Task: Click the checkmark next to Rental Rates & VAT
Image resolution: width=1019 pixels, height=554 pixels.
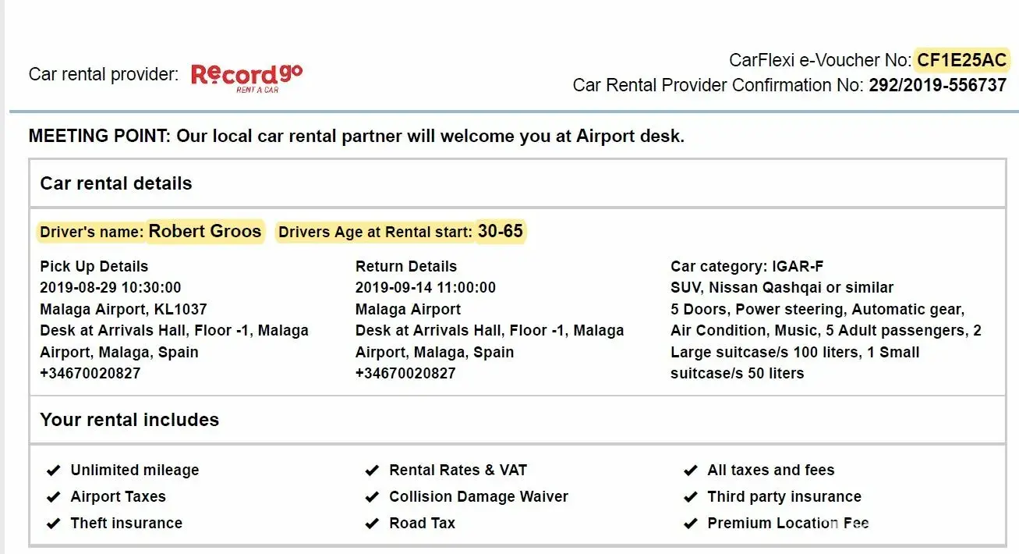Action: coord(372,470)
